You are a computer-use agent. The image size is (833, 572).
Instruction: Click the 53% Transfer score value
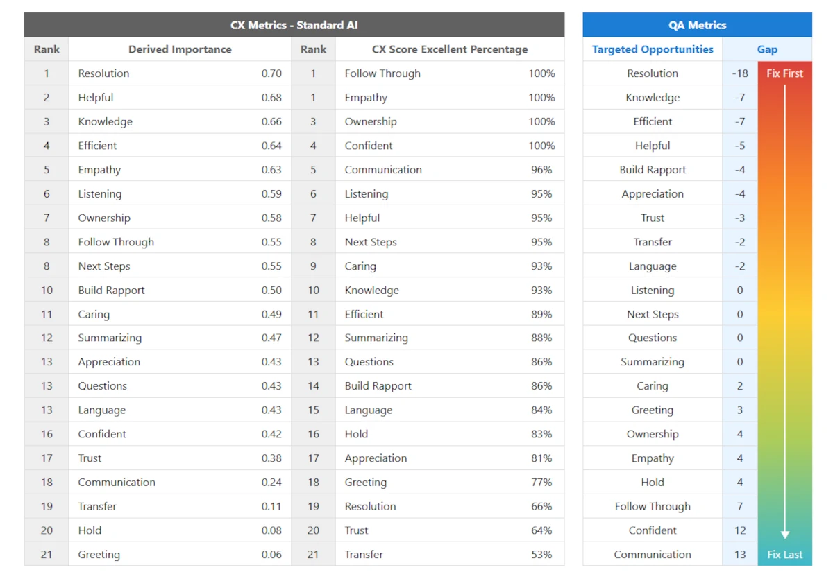pos(541,555)
